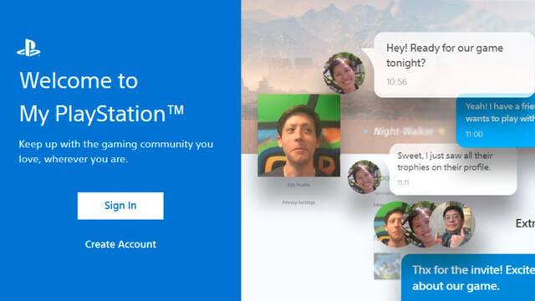Image resolution: width=535 pixels, height=301 pixels.
Task: Click avatar beside 'Hey! Ready for our game' message
Action: click(x=344, y=73)
